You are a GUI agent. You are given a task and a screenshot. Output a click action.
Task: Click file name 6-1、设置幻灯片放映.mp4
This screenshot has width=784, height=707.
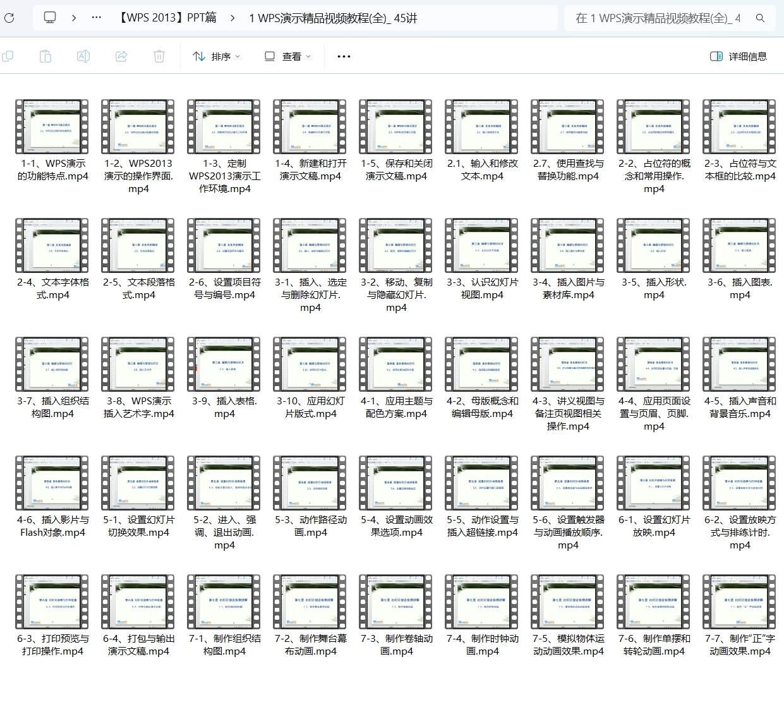pos(654,526)
